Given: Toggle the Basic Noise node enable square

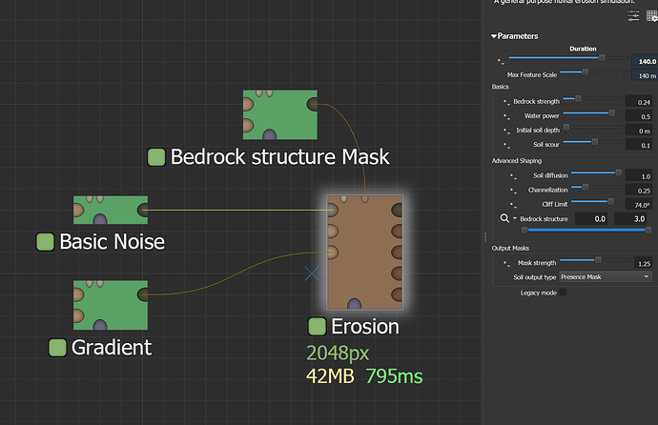Looking at the screenshot, I should click(45, 242).
